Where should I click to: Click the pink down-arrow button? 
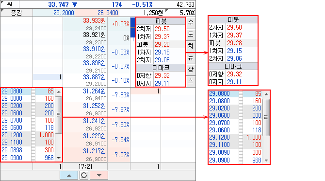(99, 175)
